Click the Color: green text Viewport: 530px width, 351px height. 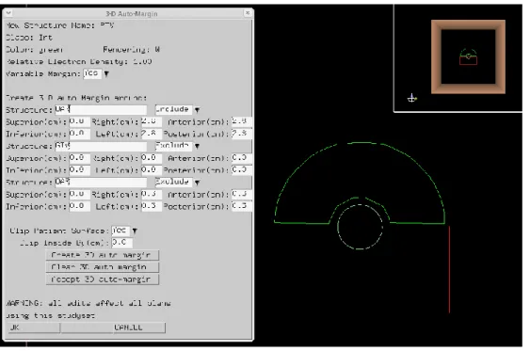[34, 50]
